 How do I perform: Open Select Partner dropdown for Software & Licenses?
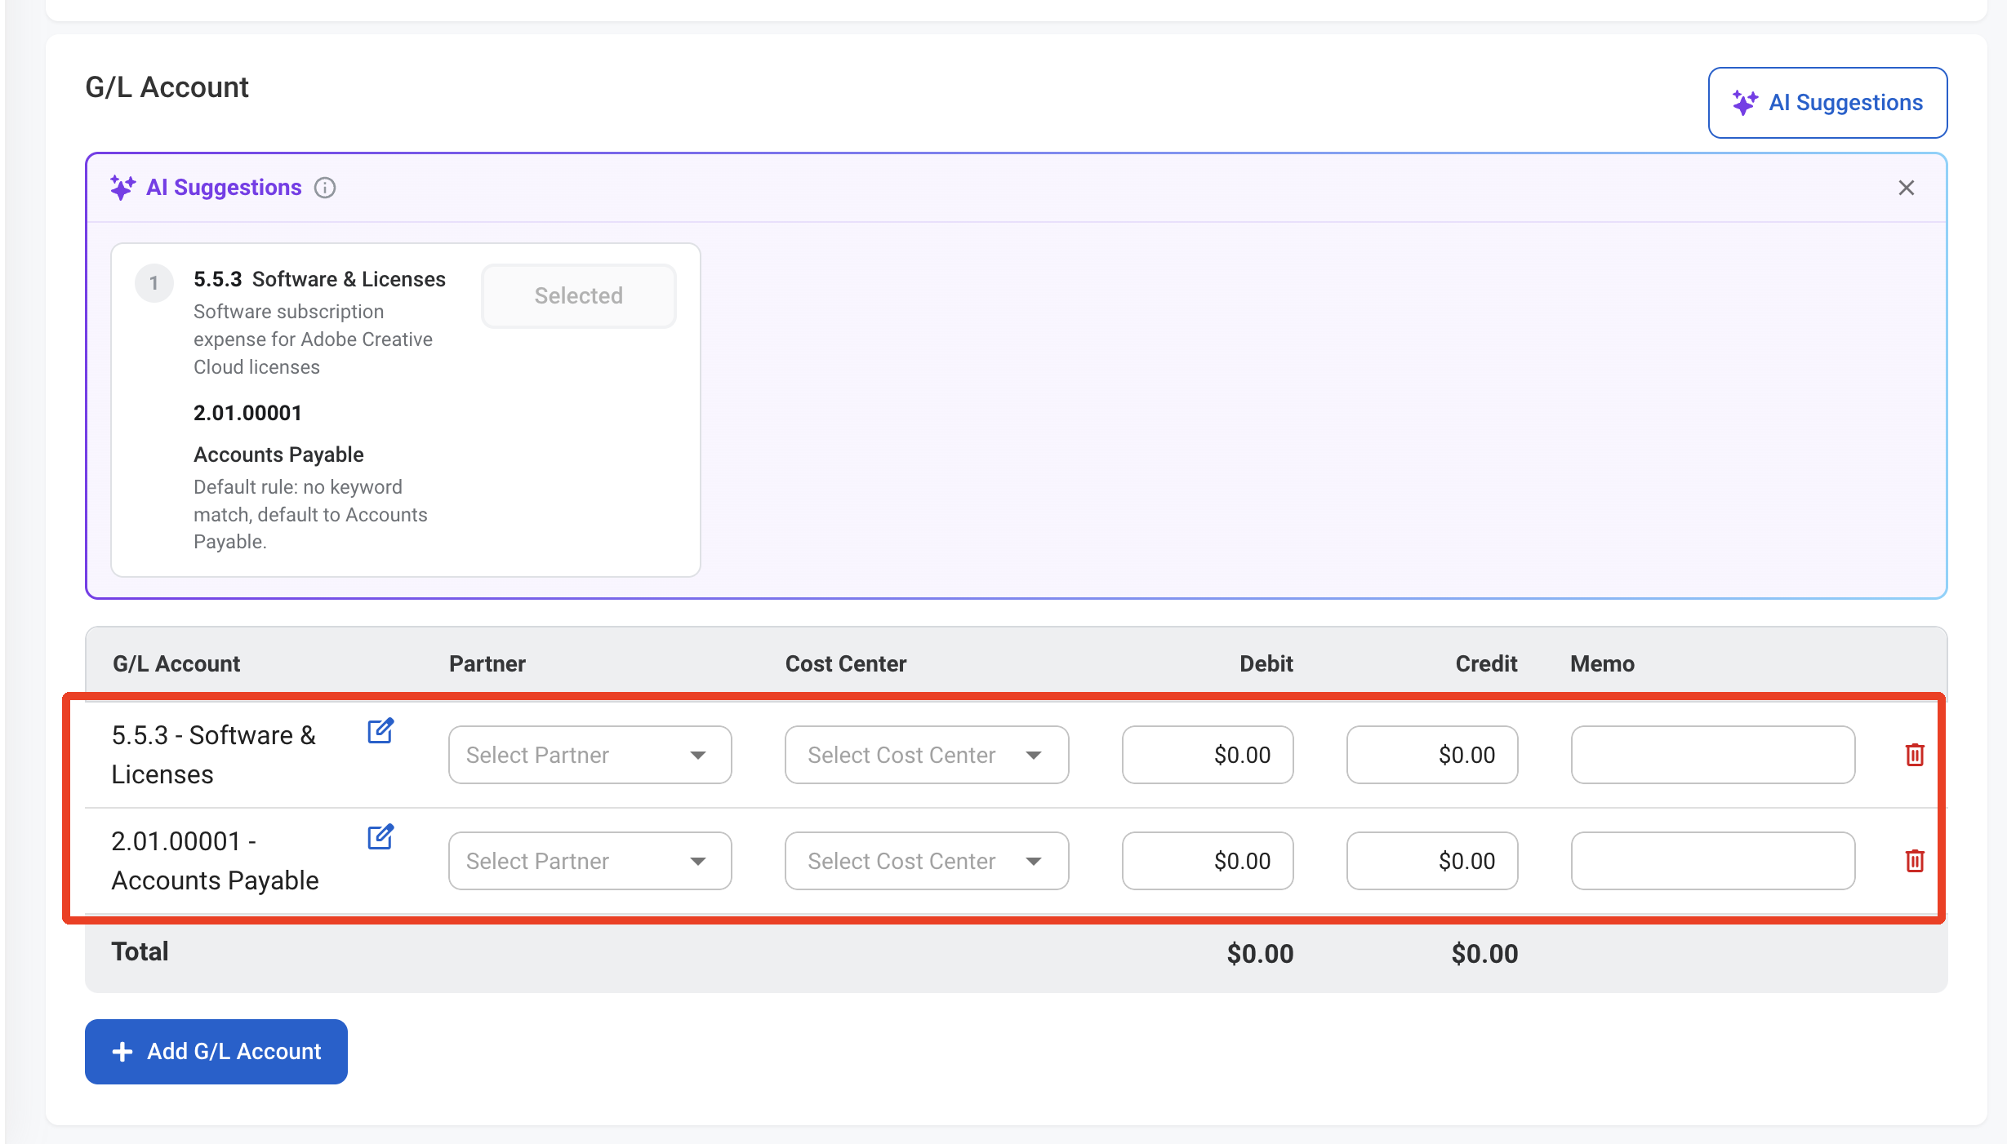pyautogui.click(x=590, y=755)
